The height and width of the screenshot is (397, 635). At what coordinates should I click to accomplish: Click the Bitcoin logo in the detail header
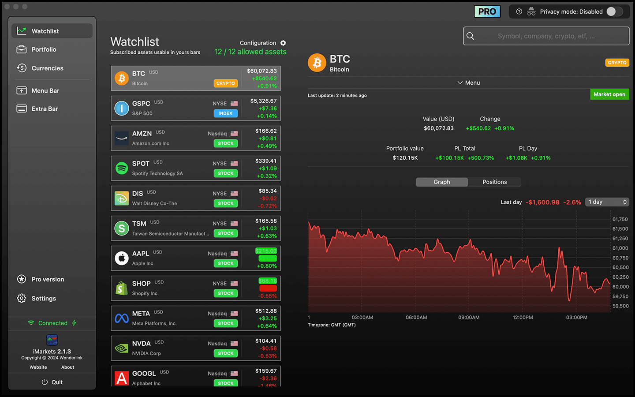coord(317,63)
